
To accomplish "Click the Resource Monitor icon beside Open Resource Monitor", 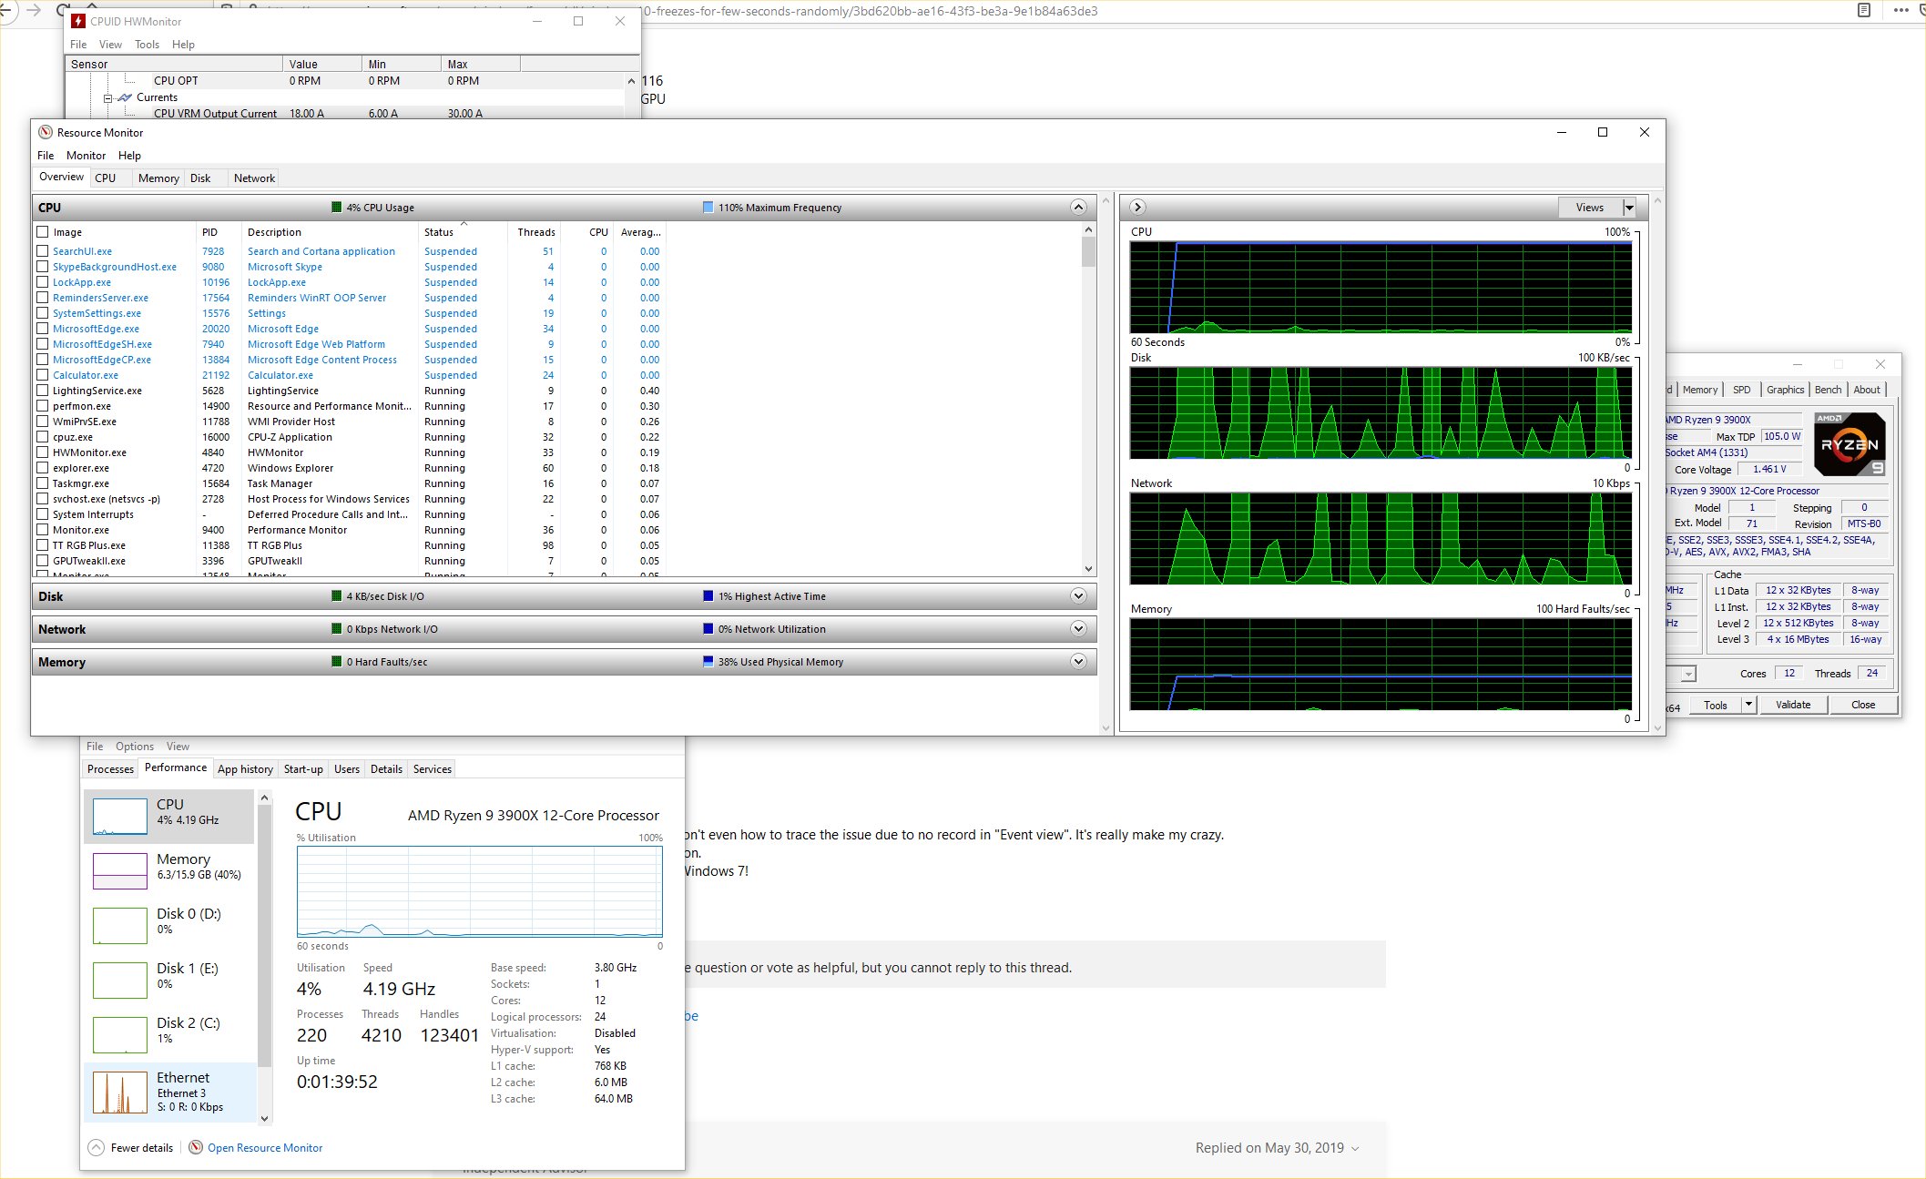I will click(x=195, y=1147).
